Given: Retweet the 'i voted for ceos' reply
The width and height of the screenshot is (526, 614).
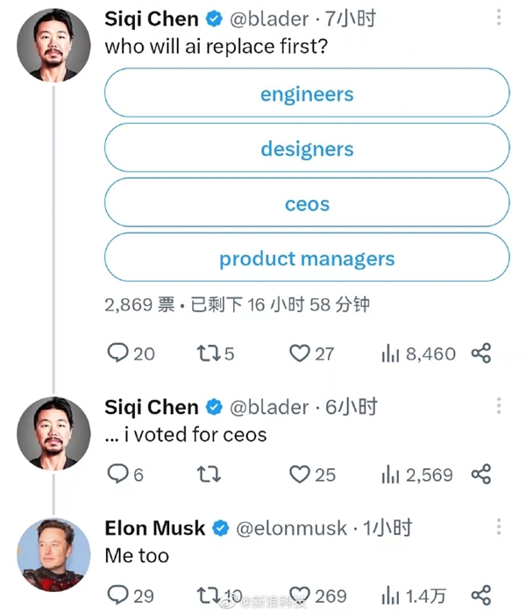Looking at the screenshot, I should pos(209,475).
